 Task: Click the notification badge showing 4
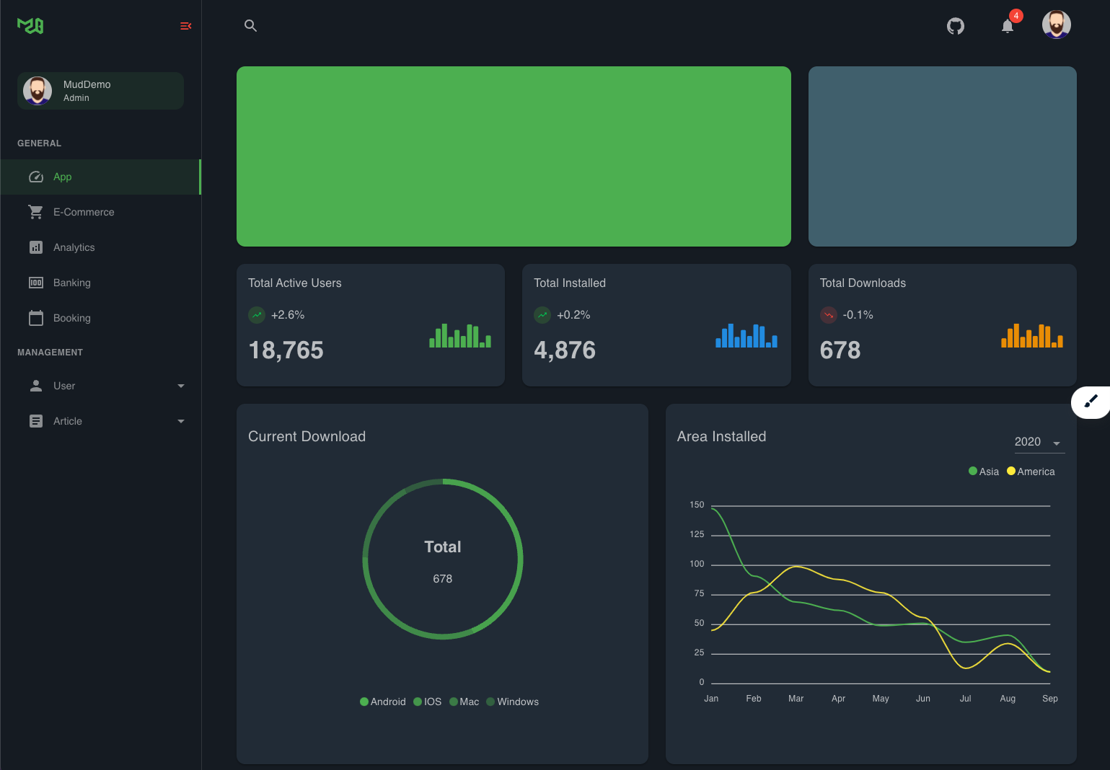[1016, 16]
